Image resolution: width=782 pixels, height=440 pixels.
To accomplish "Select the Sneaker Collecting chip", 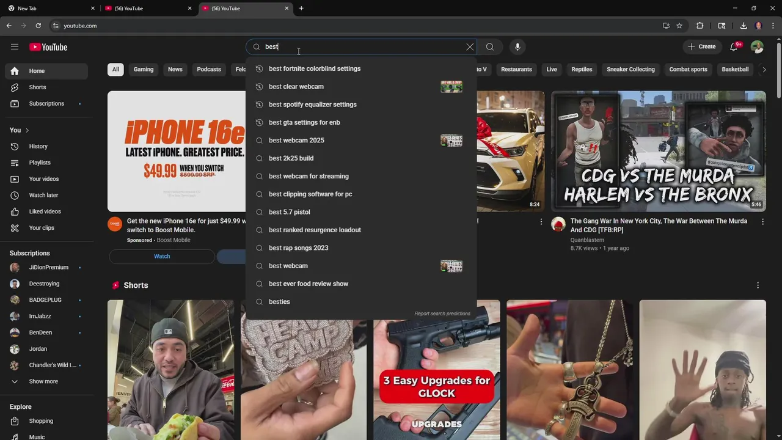I will pos(630,69).
